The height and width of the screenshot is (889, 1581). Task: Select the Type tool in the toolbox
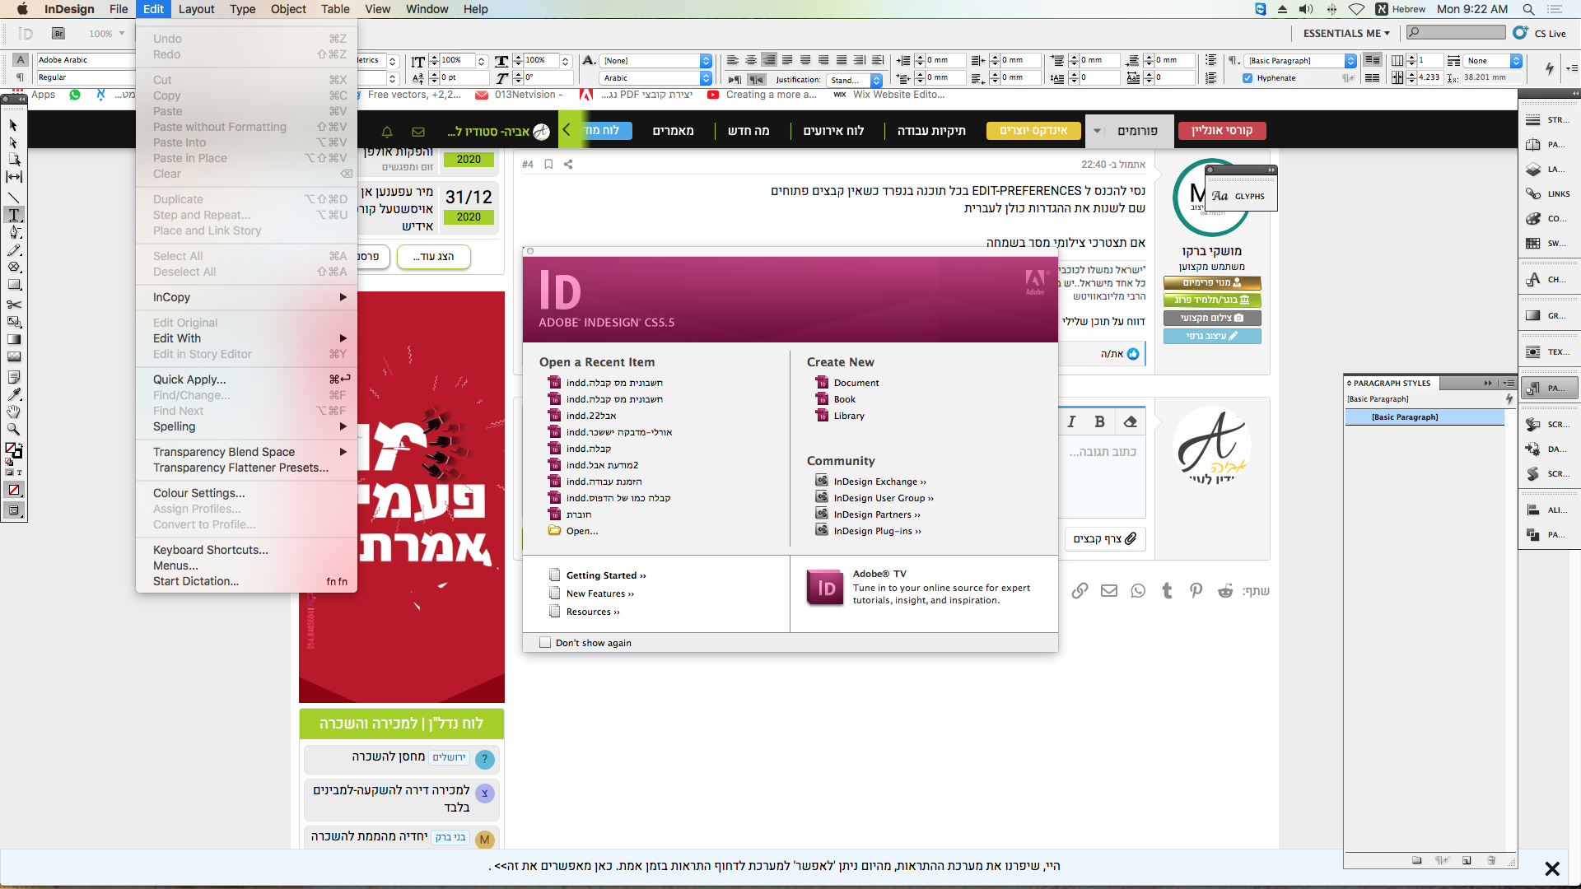[14, 215]
